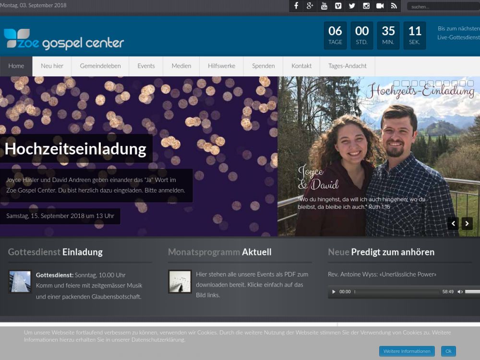Open the Instagram icon
The image size is (480, 360).
coord(366,6)
